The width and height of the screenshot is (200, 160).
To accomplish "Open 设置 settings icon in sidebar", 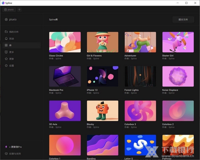I will (x=6, y=66).
